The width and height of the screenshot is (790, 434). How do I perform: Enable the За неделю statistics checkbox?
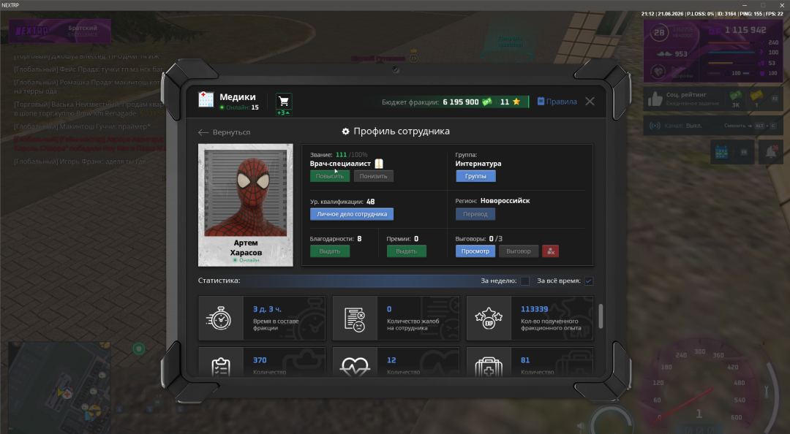click(525, 281)
